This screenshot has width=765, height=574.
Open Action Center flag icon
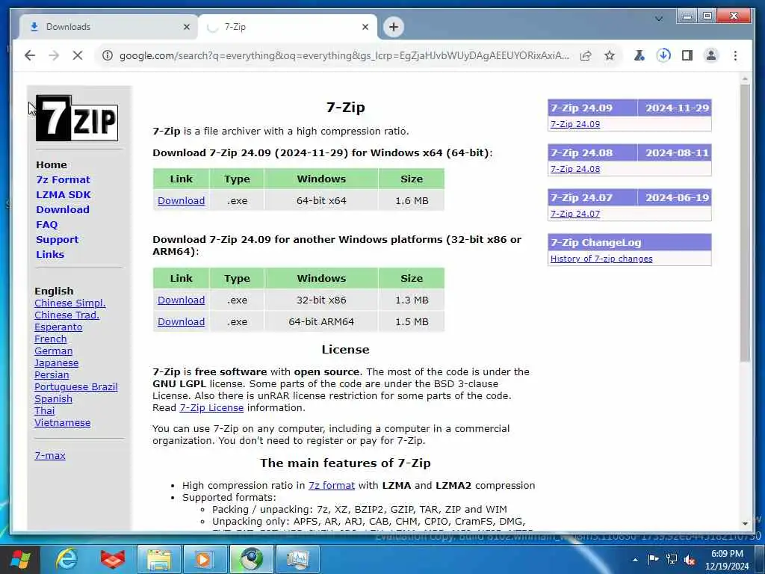[x=653, y=559]
